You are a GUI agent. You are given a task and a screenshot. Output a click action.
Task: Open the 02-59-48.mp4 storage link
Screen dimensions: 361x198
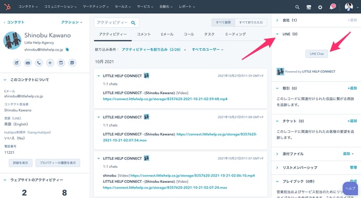[x=165, y=99]
